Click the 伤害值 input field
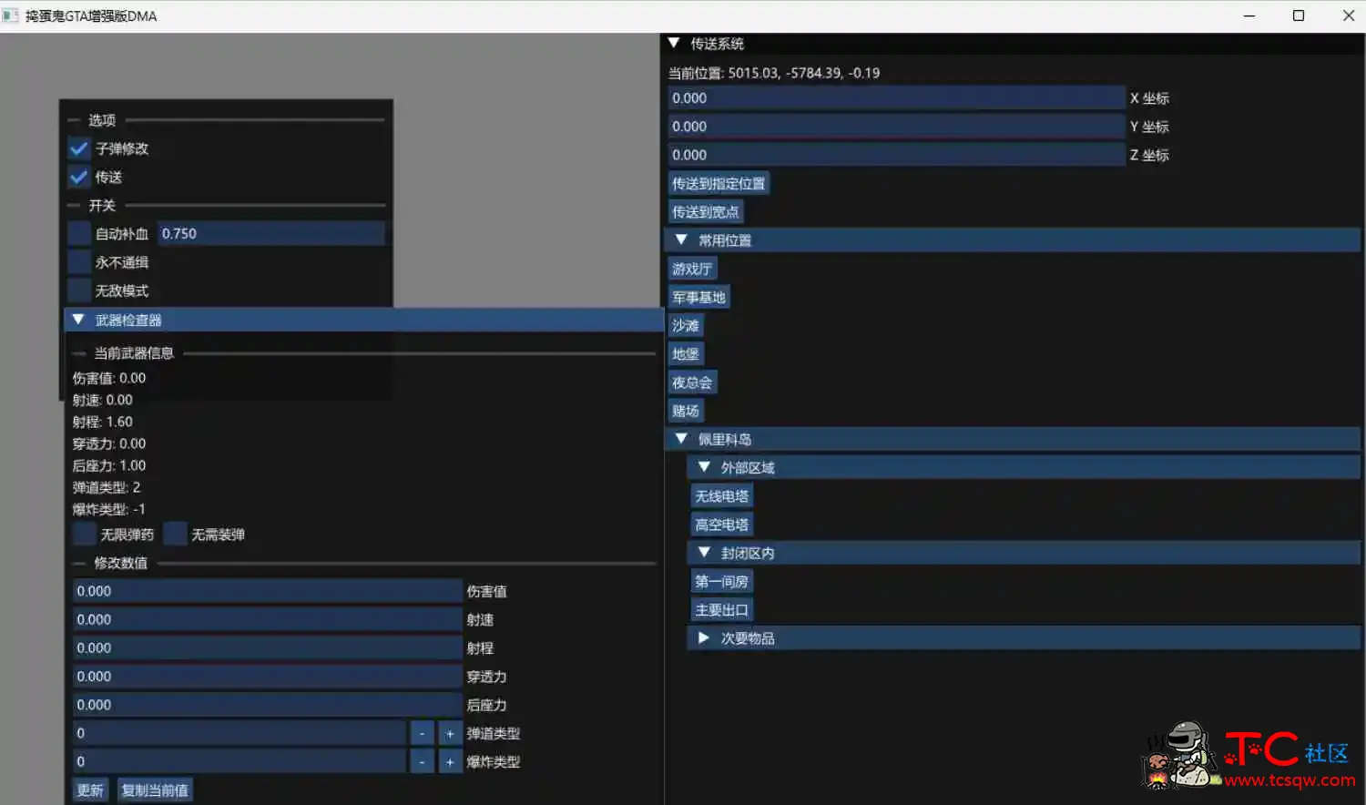The image size is (1366, 805). point(268,591)
